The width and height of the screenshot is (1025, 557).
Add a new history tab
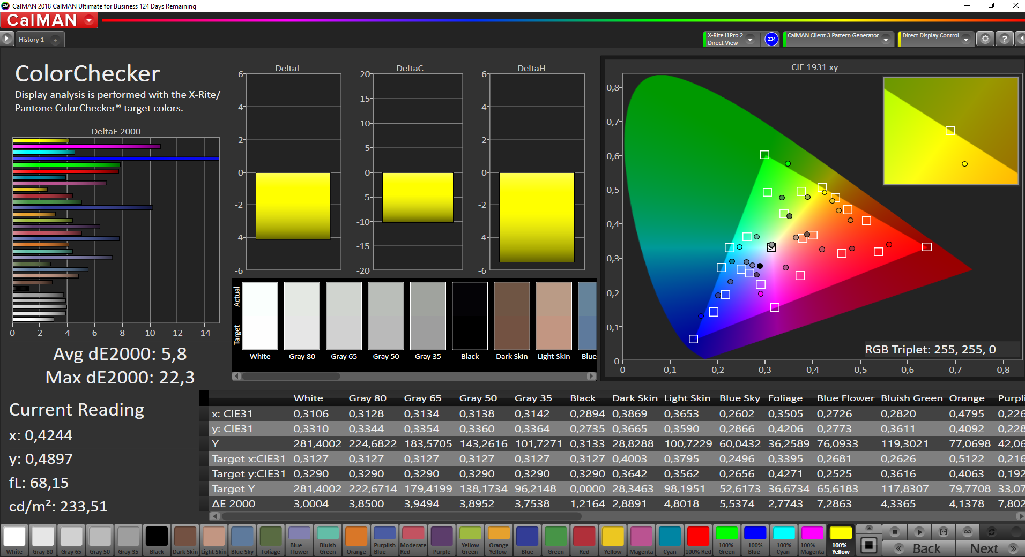[55, 40]
